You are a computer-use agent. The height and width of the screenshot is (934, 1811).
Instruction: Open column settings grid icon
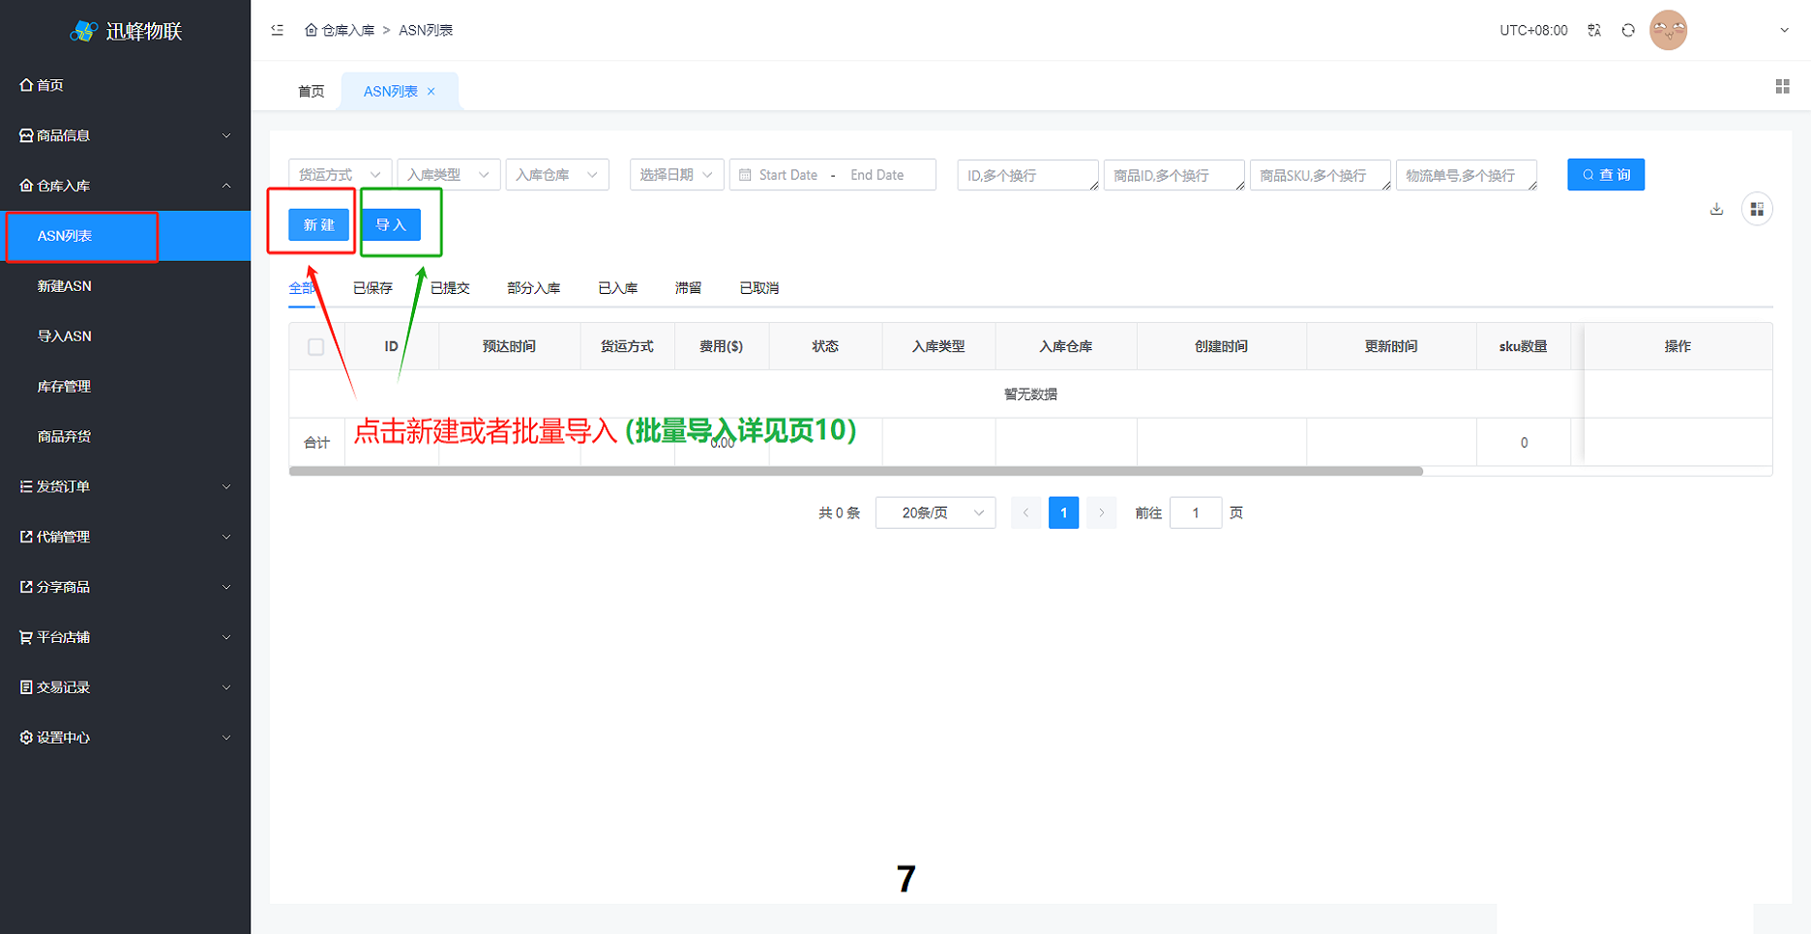point(1757,209)
